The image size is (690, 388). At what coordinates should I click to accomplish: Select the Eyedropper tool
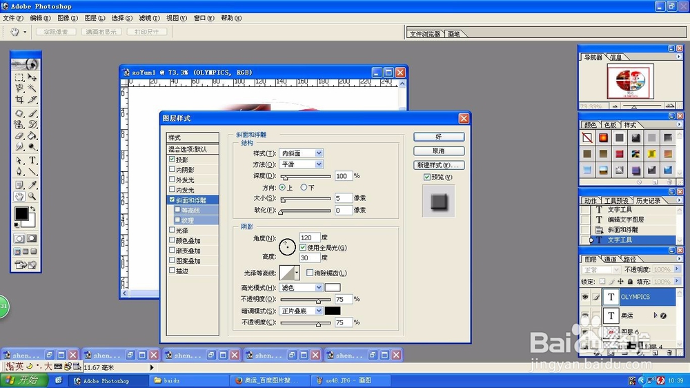pyautogui.click(x=32, y=185)
